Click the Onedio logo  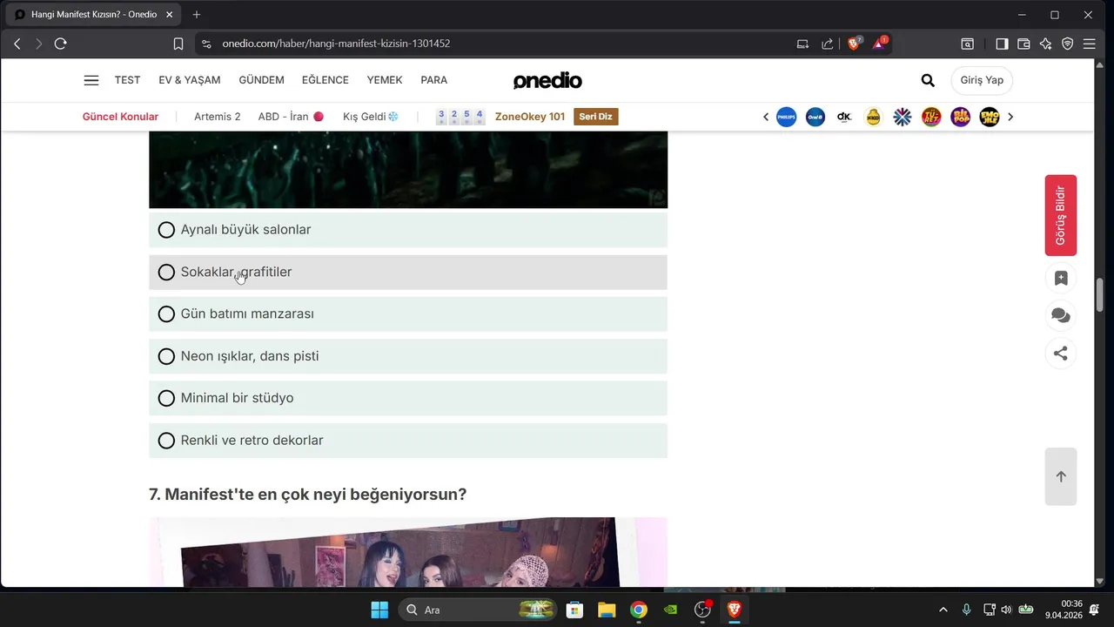click(547, 81)
